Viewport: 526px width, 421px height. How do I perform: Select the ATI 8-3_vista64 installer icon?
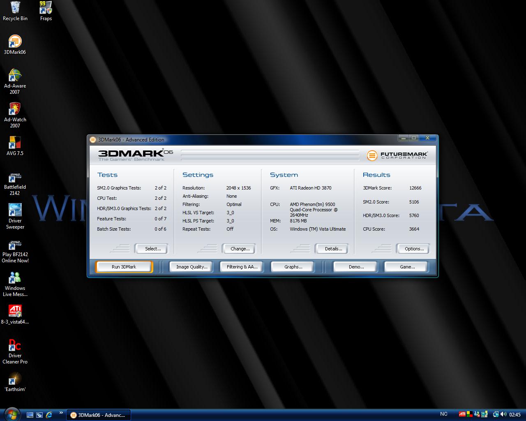[15, 315]
